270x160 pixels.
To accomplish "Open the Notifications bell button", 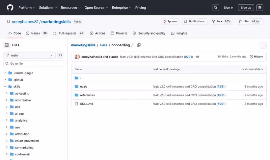I will [x=194, y=21].
